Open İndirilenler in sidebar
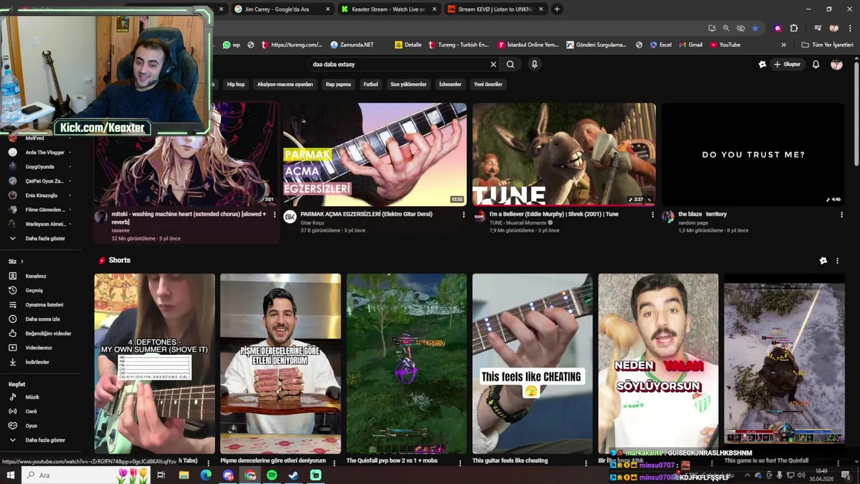The width and height of the screenshot is (860, 484). click(x=37, y=362)
